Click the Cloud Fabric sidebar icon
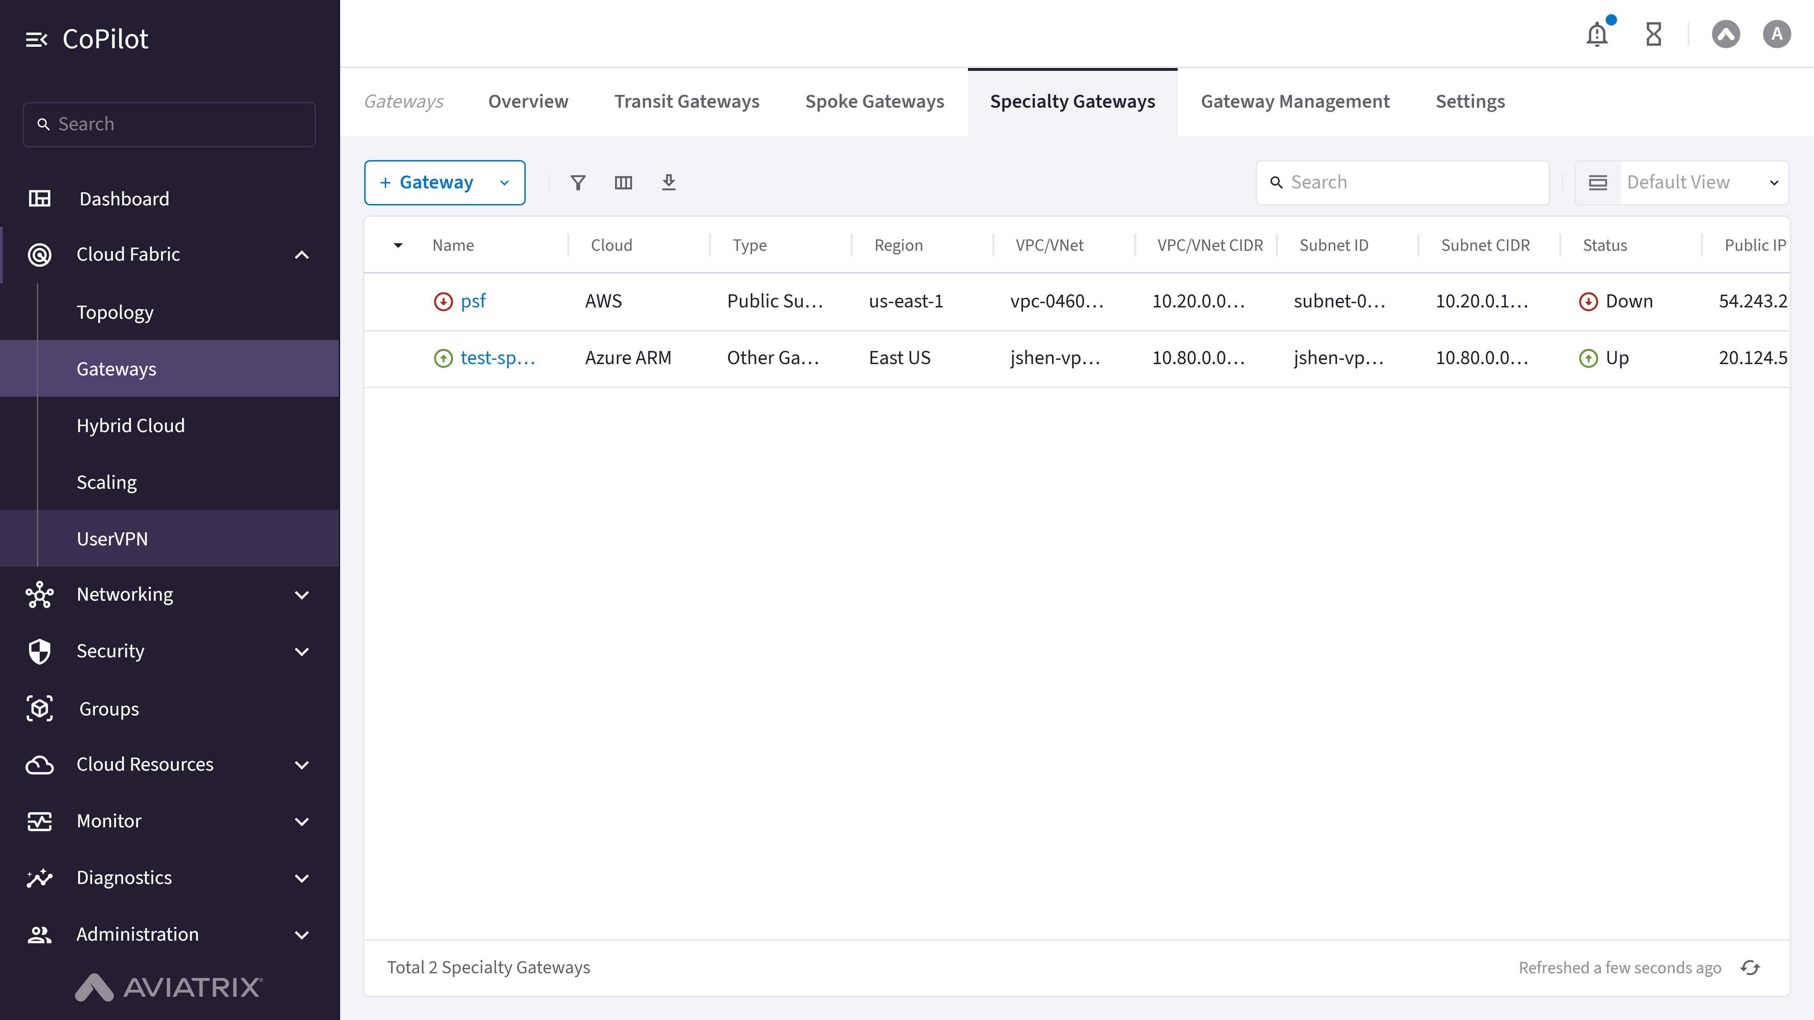Image resolution: width=1814 pixels, height=1020 pixels. (x=39, y=254)
